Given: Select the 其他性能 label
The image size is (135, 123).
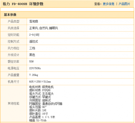Looking at the screenshot, I should tap(13, 103).
